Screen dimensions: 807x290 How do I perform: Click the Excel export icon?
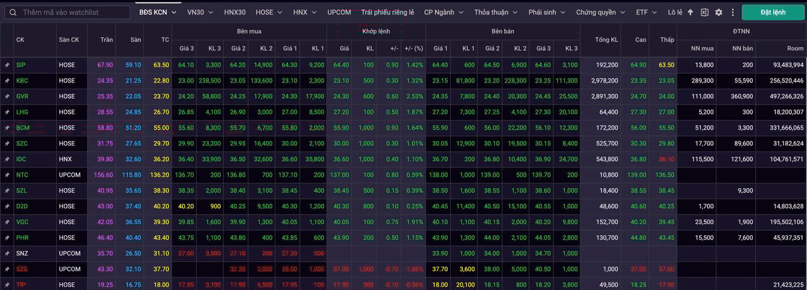(x=704, y=12)
